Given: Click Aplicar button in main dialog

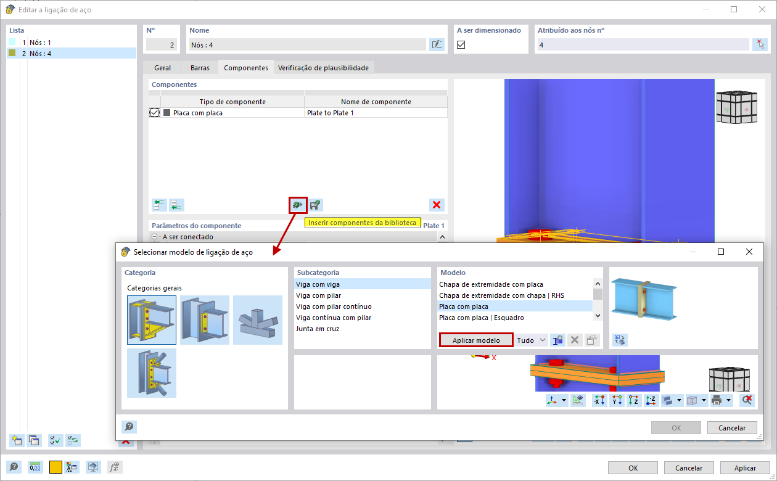Looking at the screenshot, I should [745, 467].
